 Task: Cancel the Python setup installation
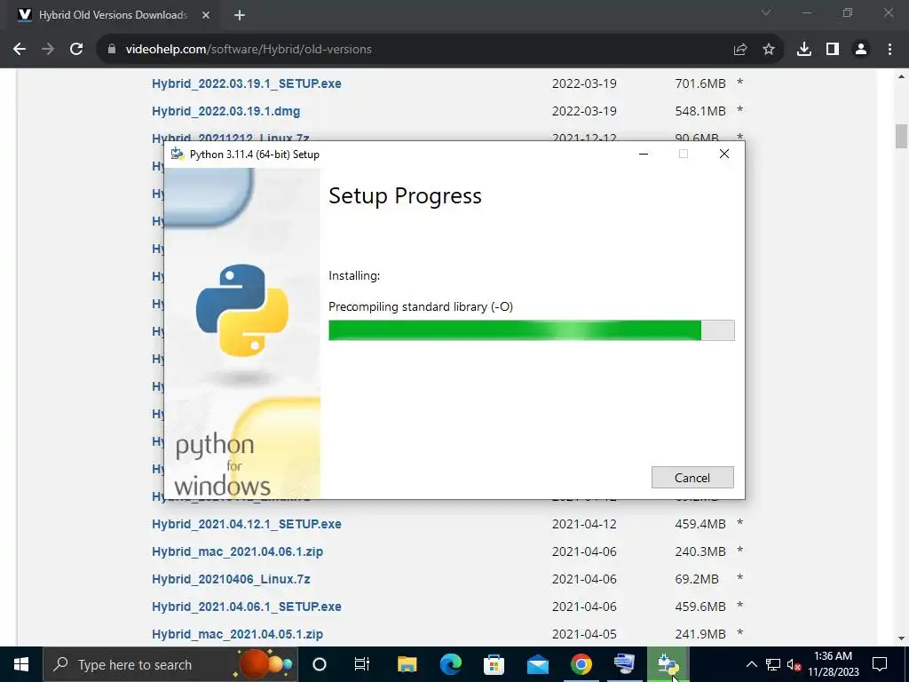pyautogui.click(x=692, y=477)
